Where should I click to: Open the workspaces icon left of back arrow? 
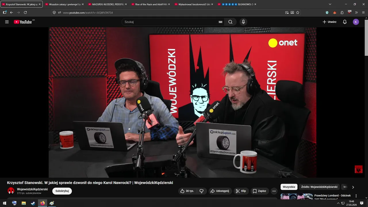tap(5, 12)
